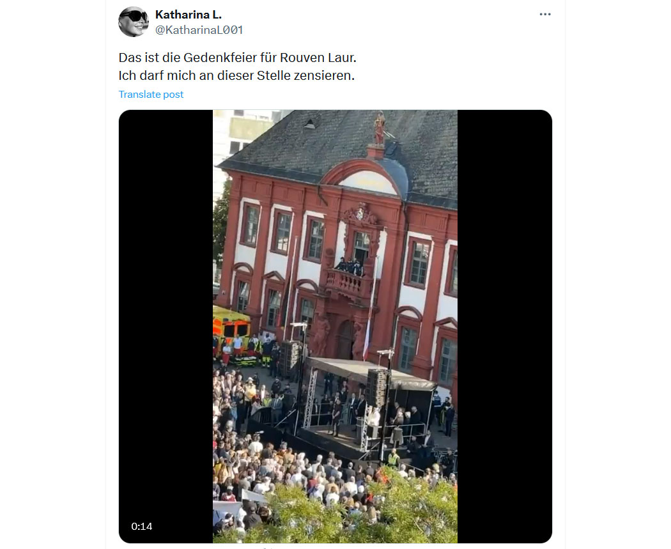671x549 pixels.
Task: Click the building's arched entrance door
Action: (346, 339)
